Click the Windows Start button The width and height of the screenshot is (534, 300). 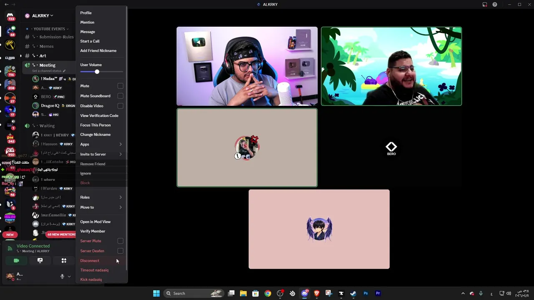pyautogui.click(x=156, y=293)
